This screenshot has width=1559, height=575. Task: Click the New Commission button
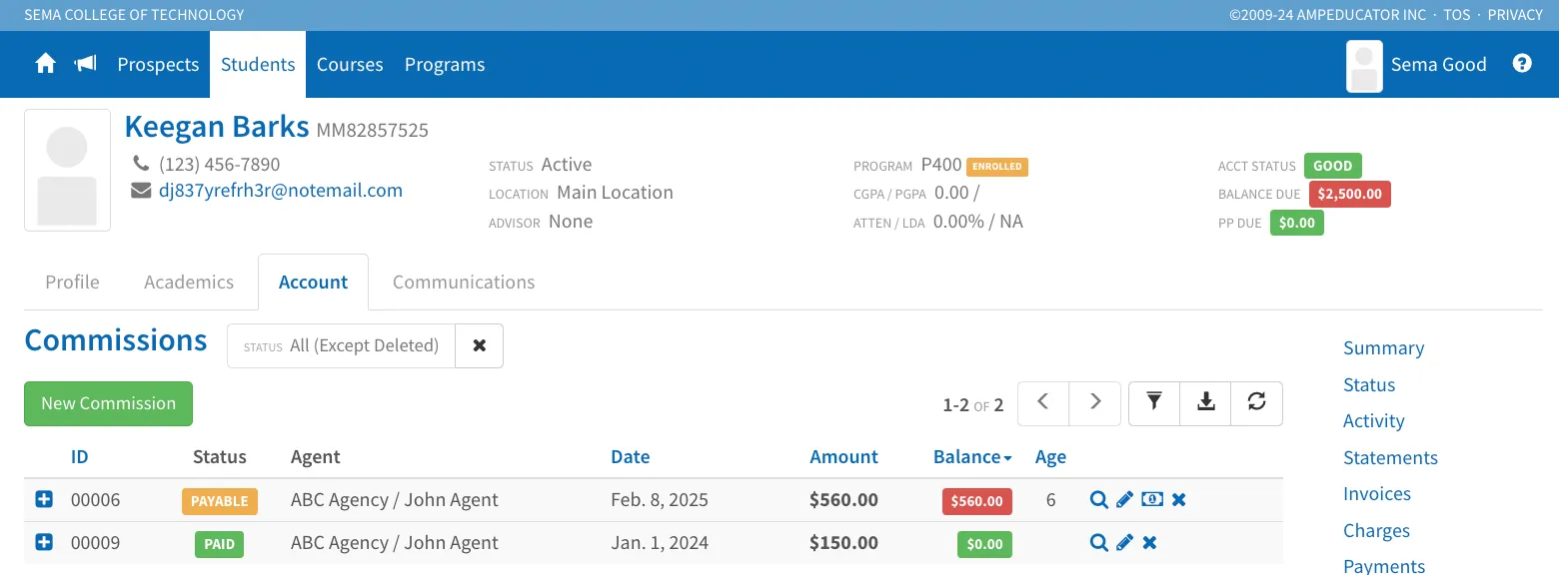coord(108,403)
